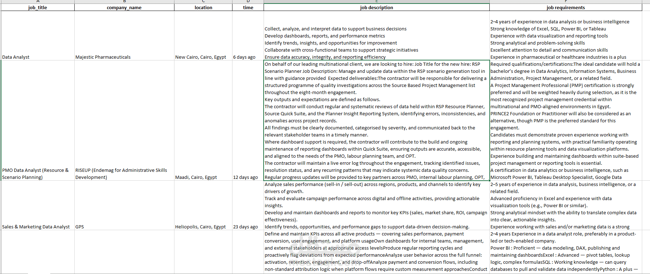Select the company_name header cell

pyautogui.click(x=124, y=7)
